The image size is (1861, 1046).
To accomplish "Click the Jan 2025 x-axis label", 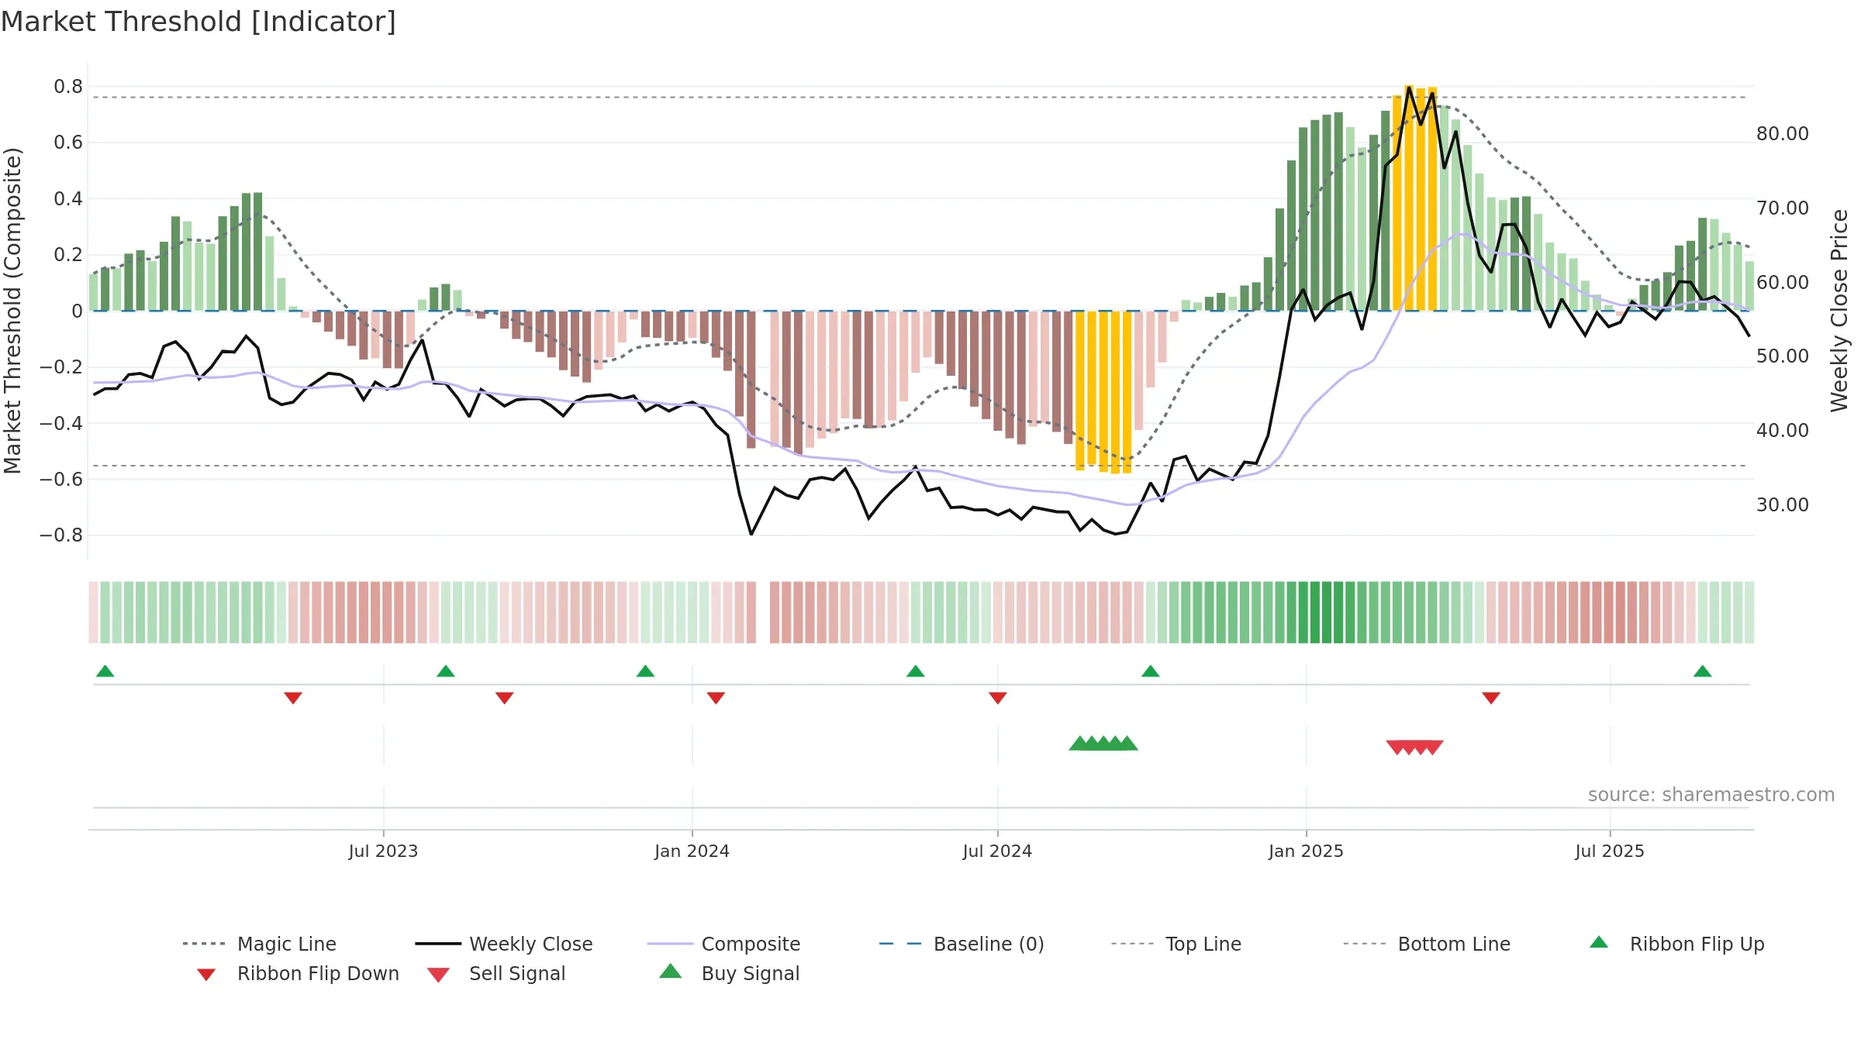I will 1306,852.
